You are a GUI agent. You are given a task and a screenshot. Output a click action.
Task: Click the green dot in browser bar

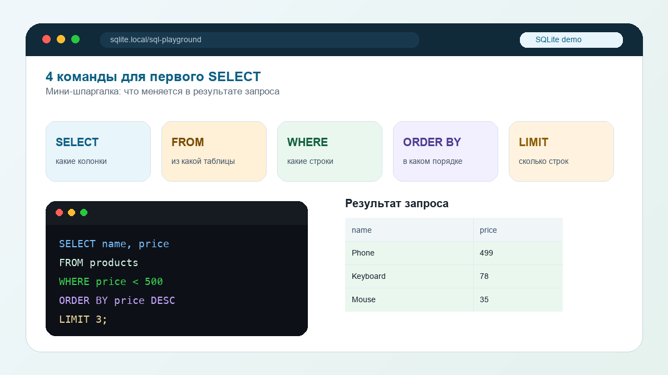76,39
